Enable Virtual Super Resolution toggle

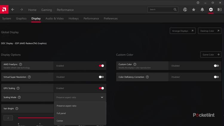pos(102,77)
